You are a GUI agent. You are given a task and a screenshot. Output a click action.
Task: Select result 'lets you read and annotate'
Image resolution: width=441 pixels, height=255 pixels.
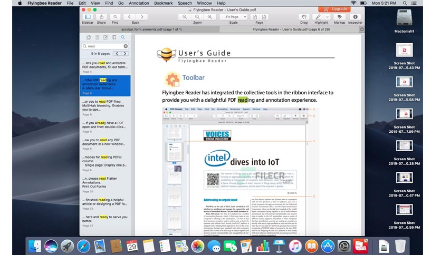(x=105, y=67)
